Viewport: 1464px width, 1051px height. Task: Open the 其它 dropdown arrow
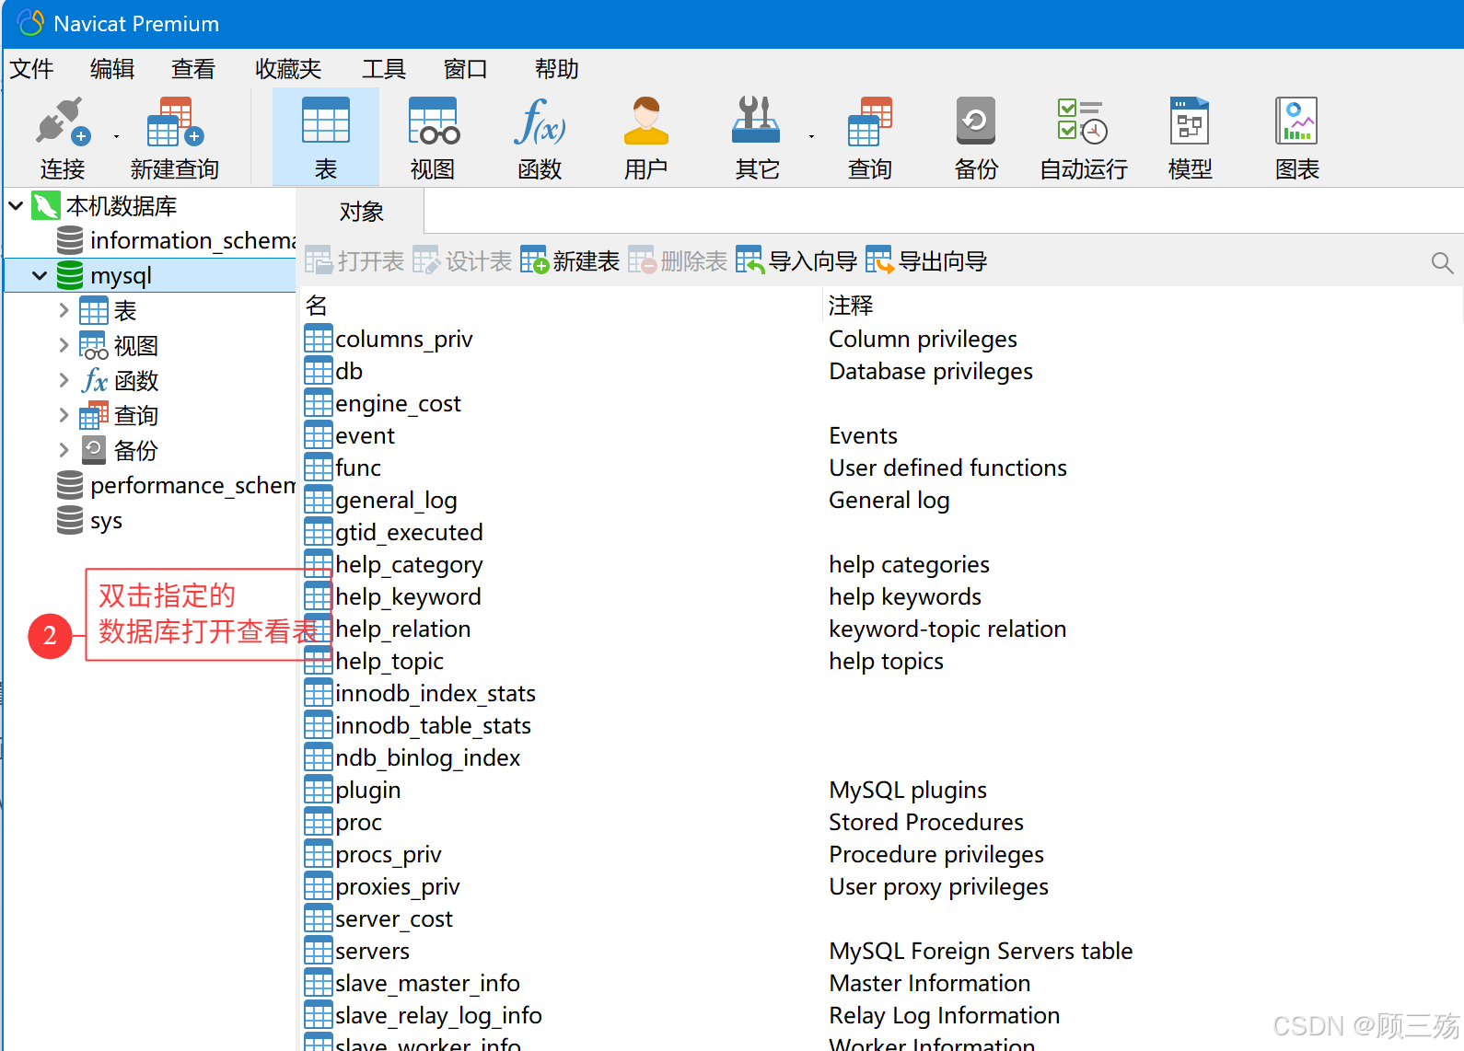(811, 136)
